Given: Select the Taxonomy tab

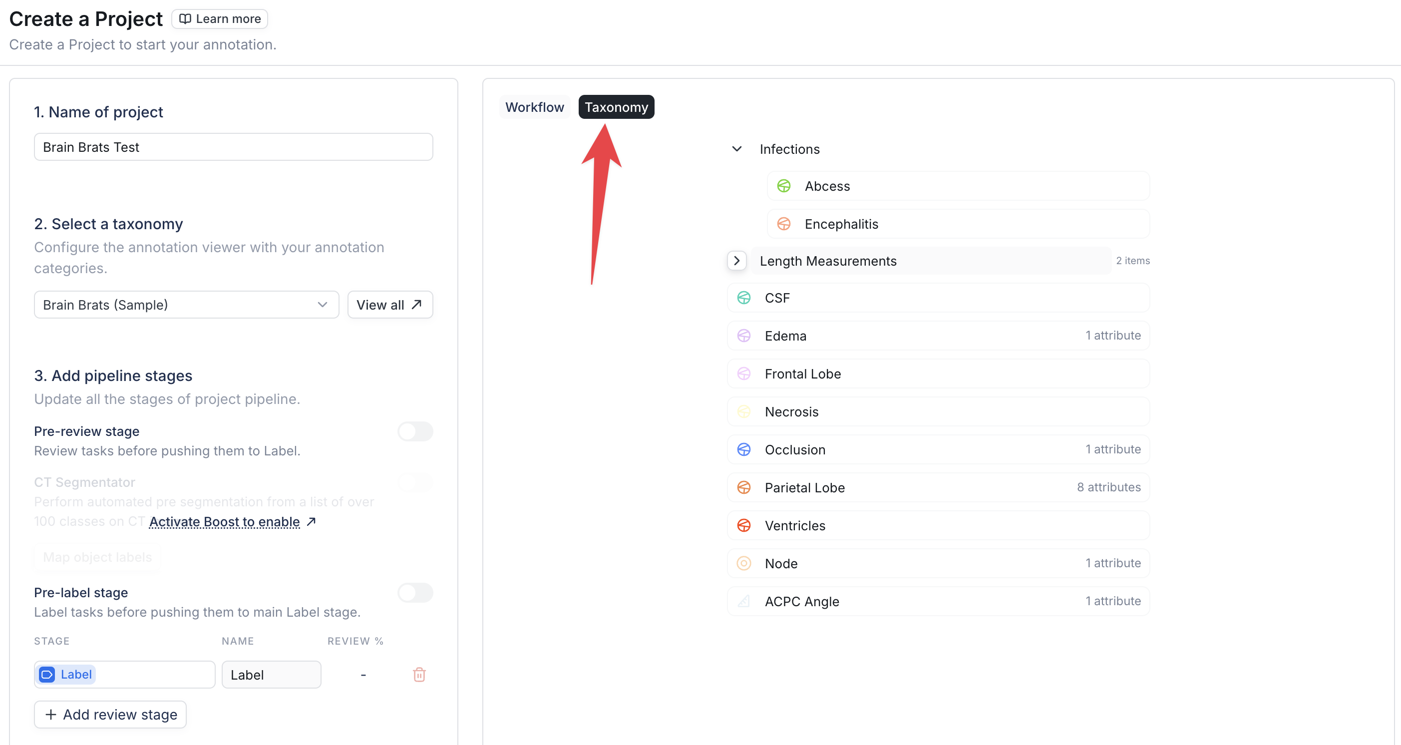Looking at the screenshot, I should click(x=616, y=107).
